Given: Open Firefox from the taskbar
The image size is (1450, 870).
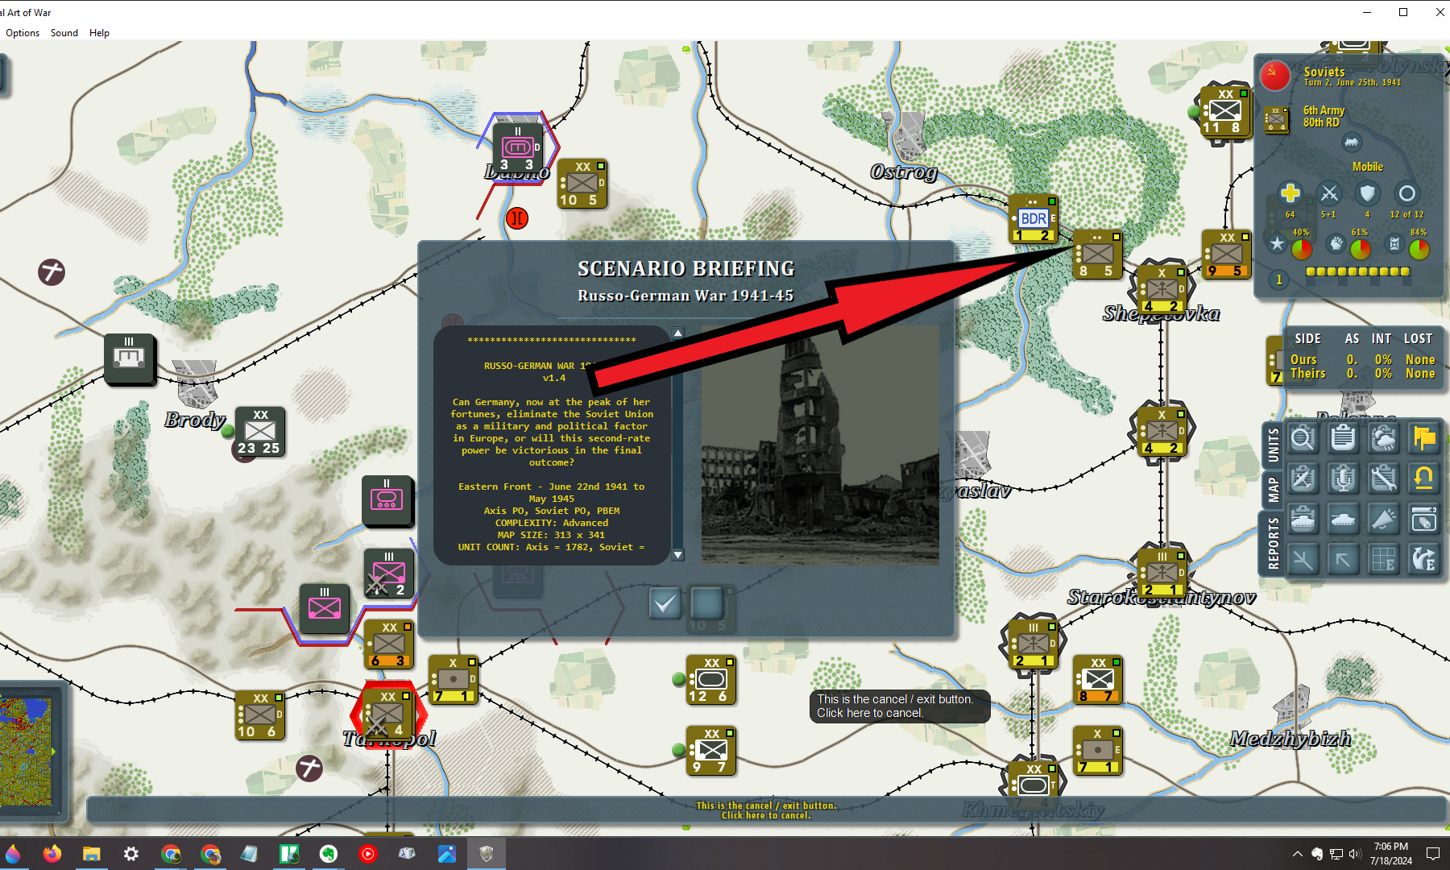Looking at the screenshot, I should (52, 854).
